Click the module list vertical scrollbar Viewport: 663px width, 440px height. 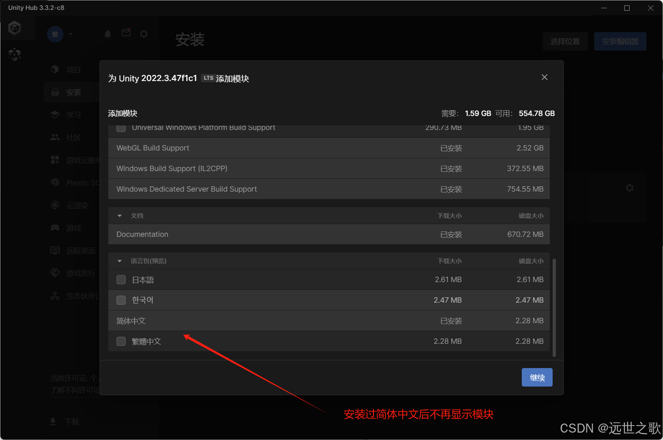click(x=554, y=308)
